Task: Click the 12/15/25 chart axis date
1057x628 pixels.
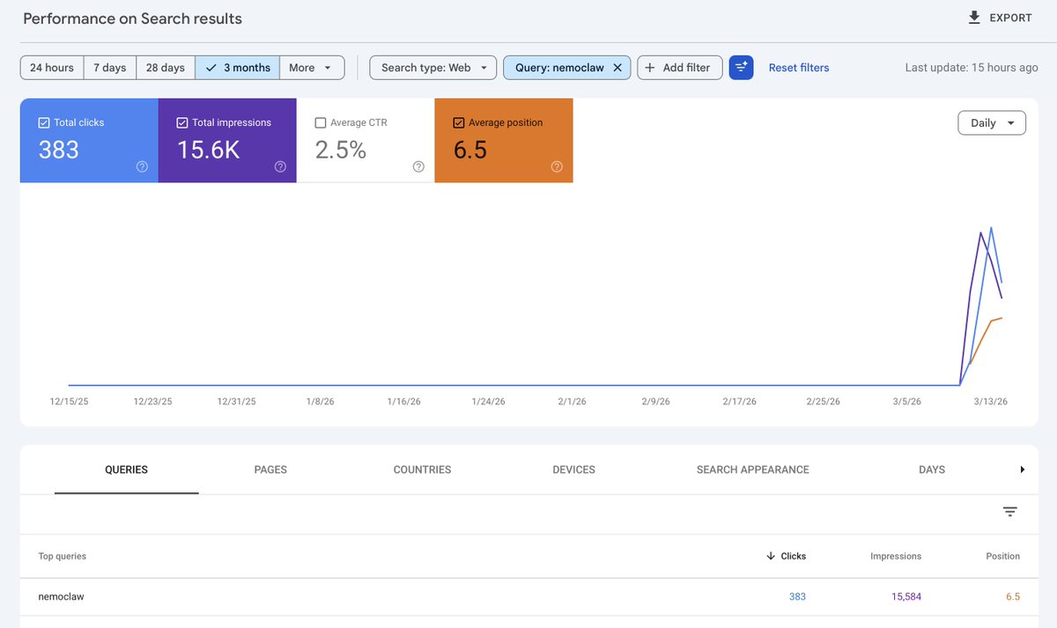Action: [69, 402]
